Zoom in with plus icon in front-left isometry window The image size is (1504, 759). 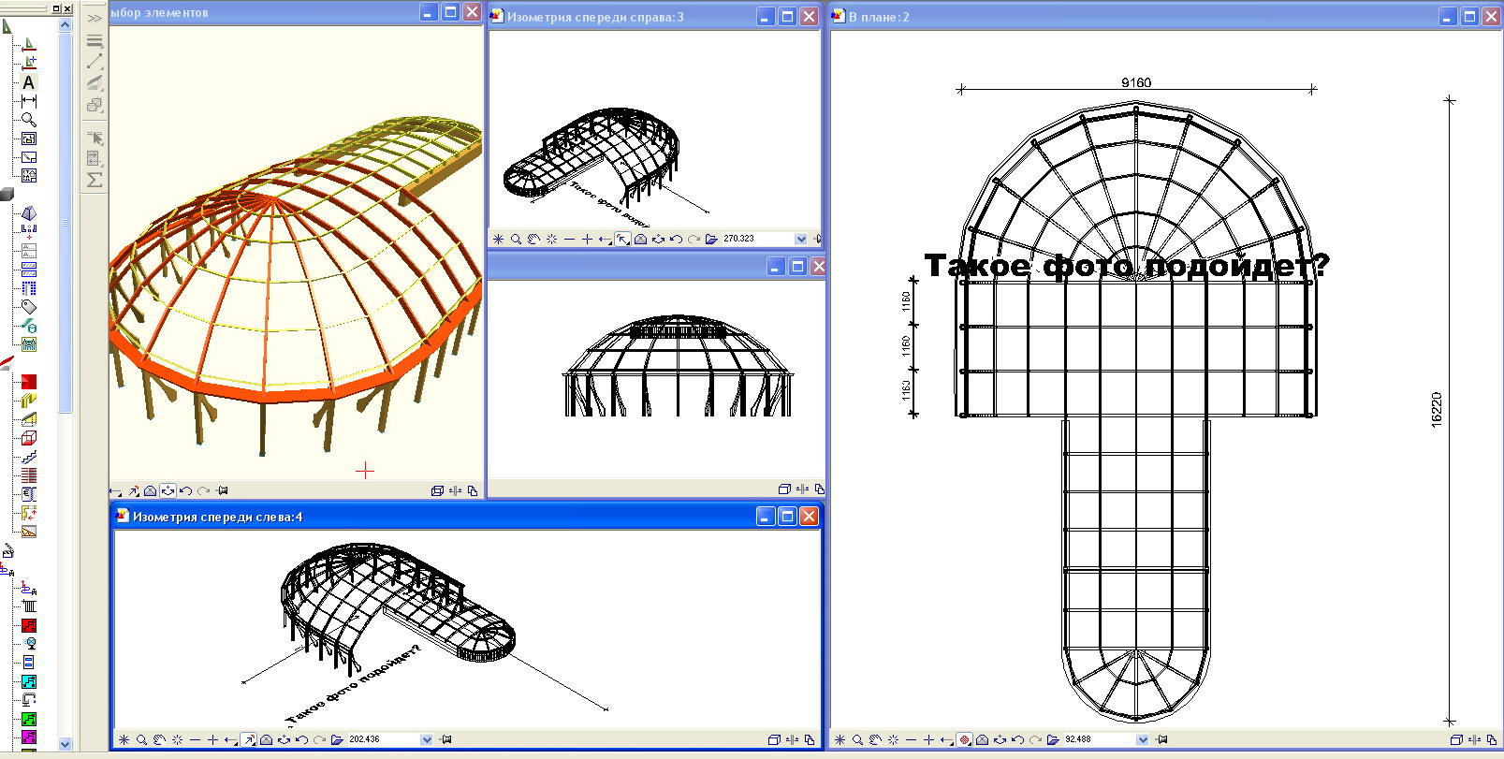(x=212, y=739)
